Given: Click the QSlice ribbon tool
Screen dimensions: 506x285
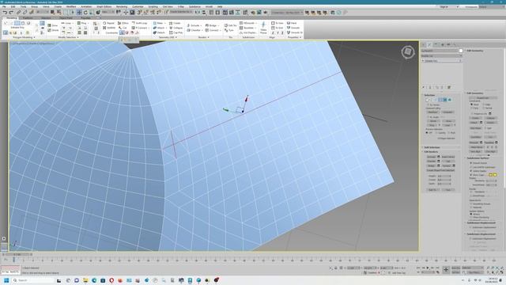Looking at the screenshot, I should coord(123,23).
